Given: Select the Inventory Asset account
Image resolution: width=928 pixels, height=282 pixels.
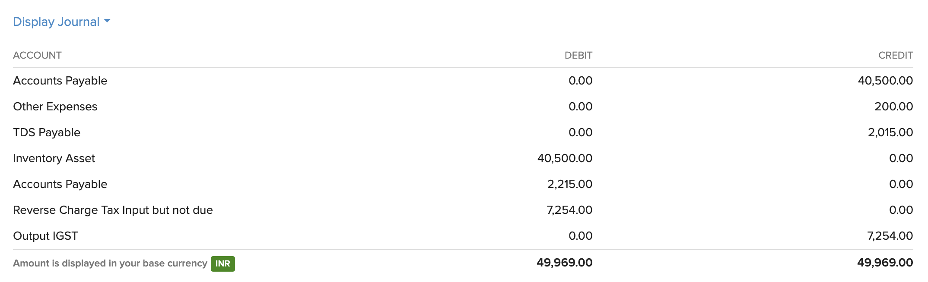Looking at the screenshot, I should (x=54, y=158).
